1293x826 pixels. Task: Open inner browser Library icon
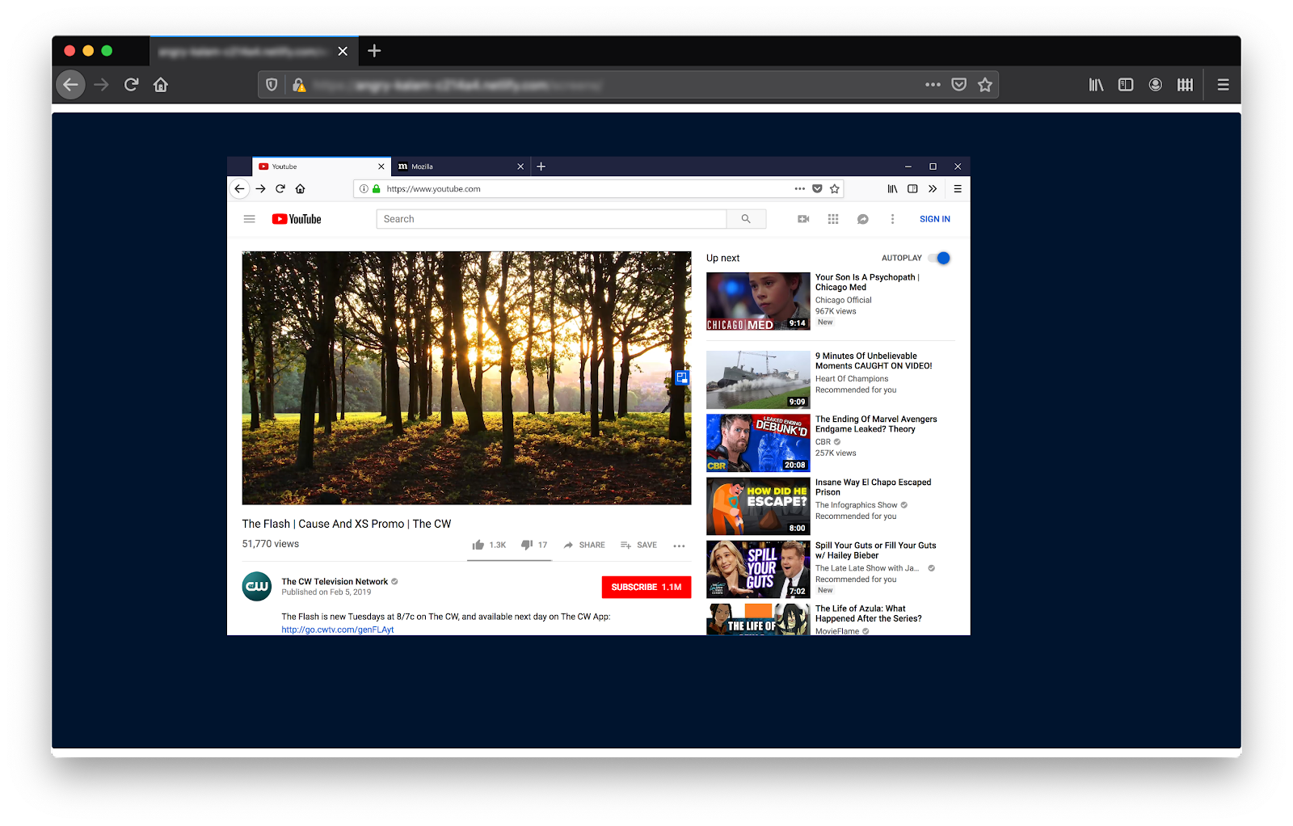pyautogui.click(x=892, y=188)
